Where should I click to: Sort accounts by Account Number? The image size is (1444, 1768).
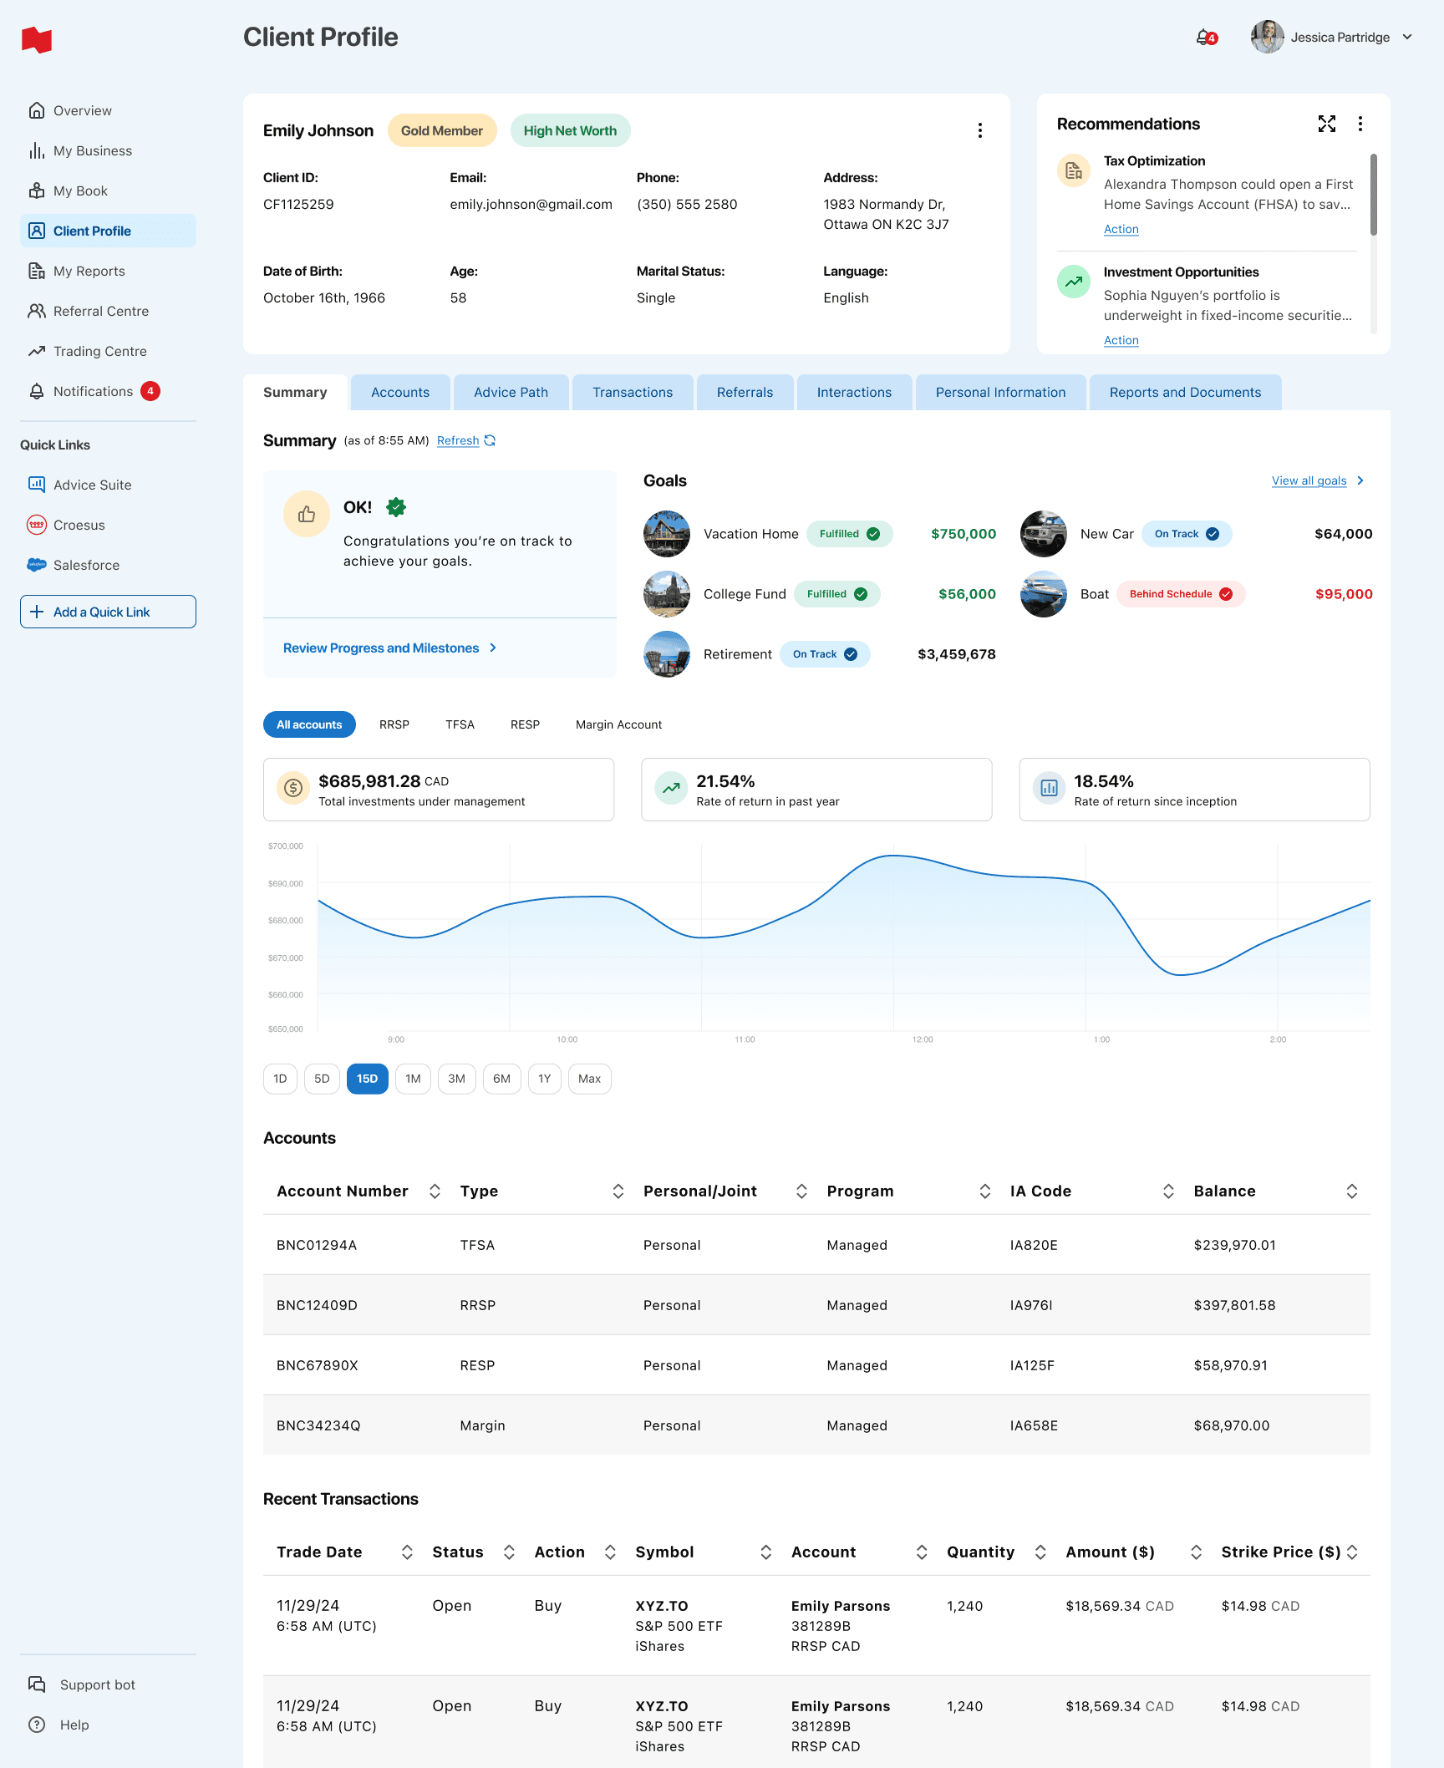[x=435, y=1191]
